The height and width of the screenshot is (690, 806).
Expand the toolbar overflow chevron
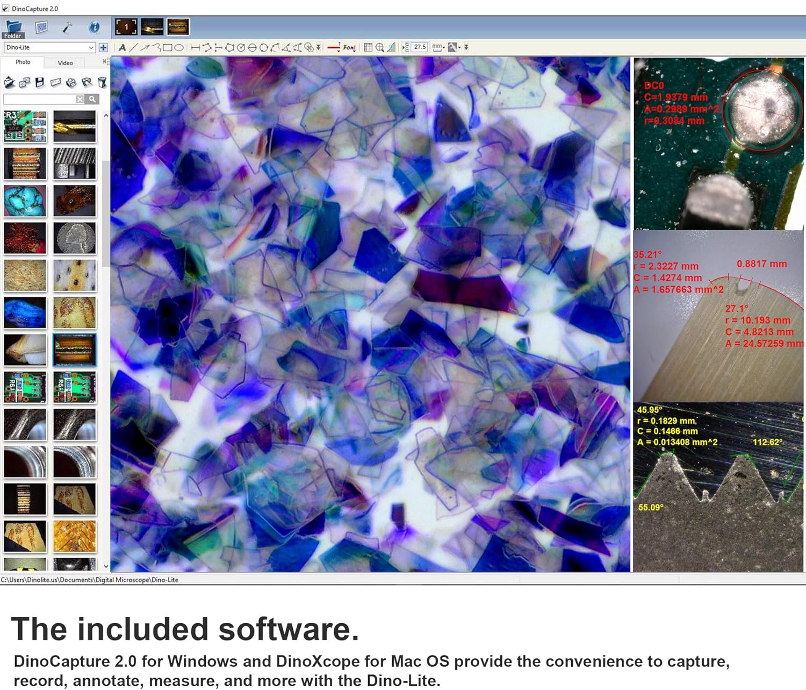(466, 47)
